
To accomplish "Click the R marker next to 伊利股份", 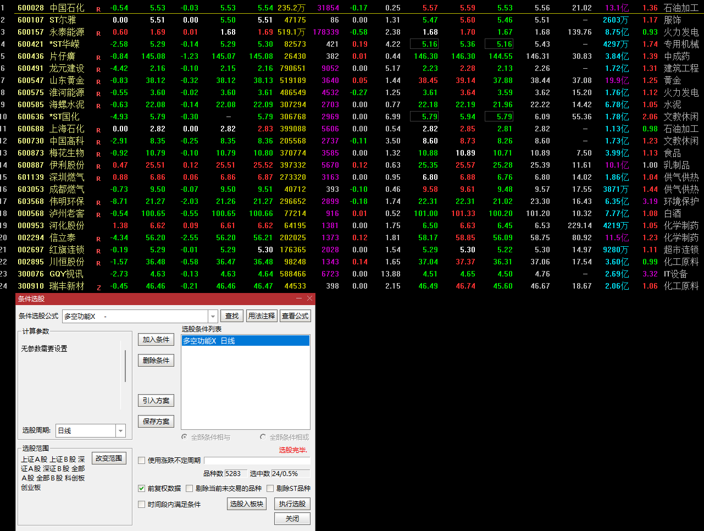I will point(98,167).
